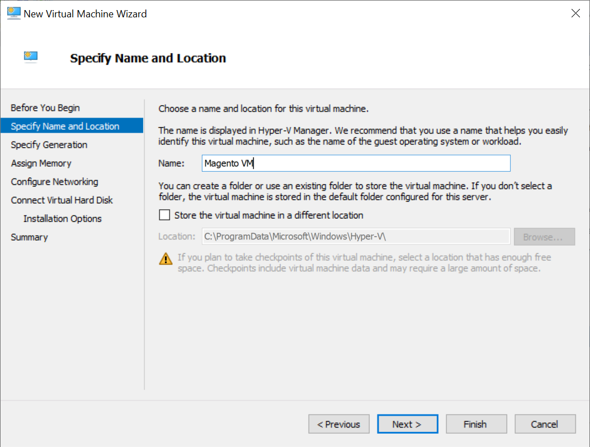Click the wizard icon in the title bar
This screenshot has height=447, width=590.
(x=13, y=13)
